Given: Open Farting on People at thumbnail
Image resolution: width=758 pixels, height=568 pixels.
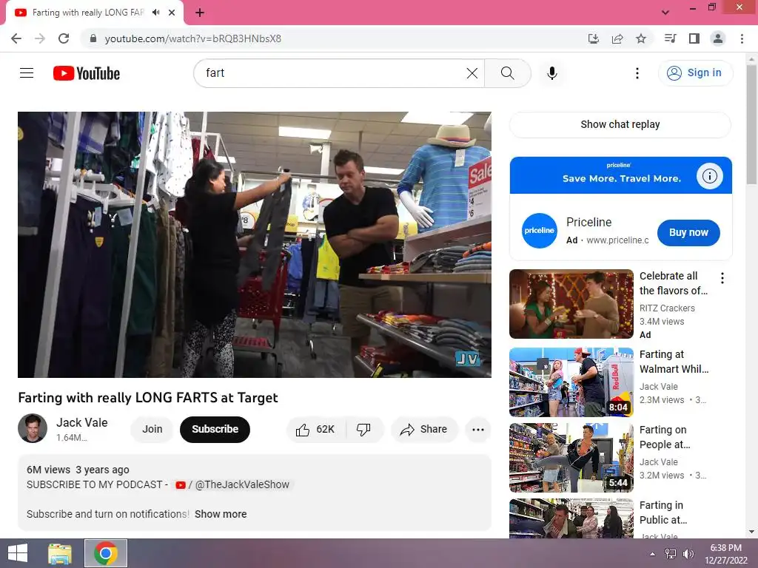Looking at the screenshot, I should (571, 457).
